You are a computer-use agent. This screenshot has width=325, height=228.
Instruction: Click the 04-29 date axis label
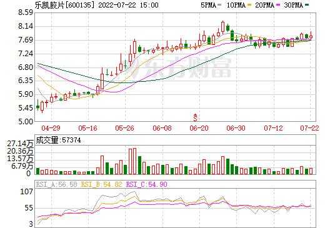coord(51,128)
